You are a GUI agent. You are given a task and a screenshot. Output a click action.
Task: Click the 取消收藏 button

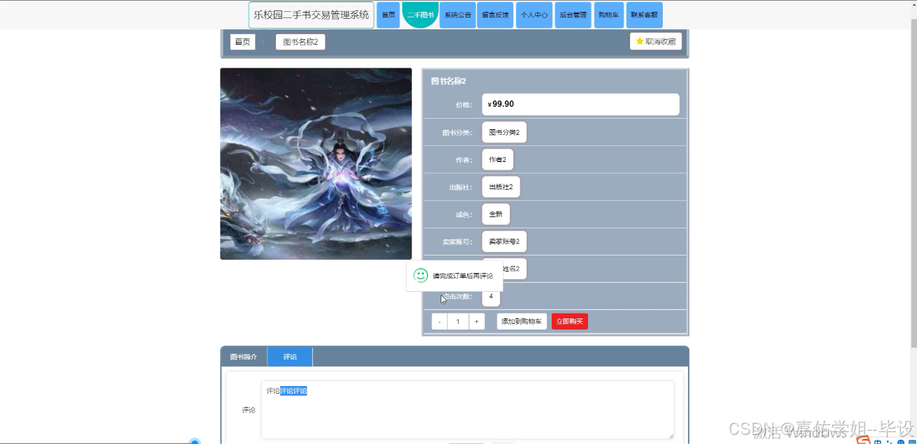click(x=656, y=42)
